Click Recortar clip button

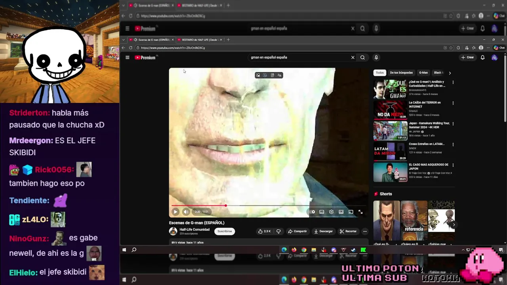[x=348, y=231]
